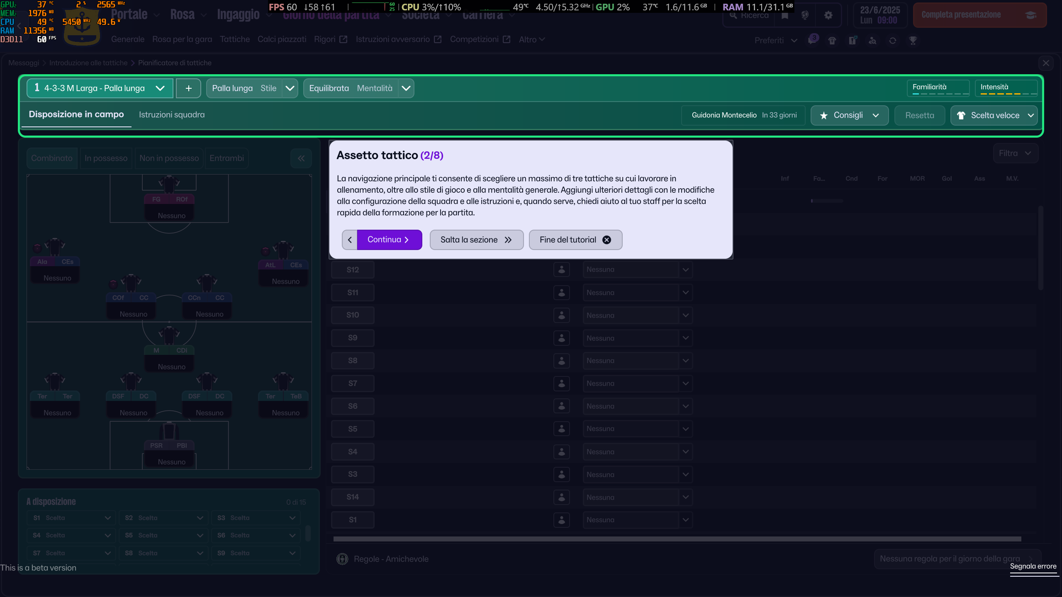Click the back arrow in tutorial popup

350,240
